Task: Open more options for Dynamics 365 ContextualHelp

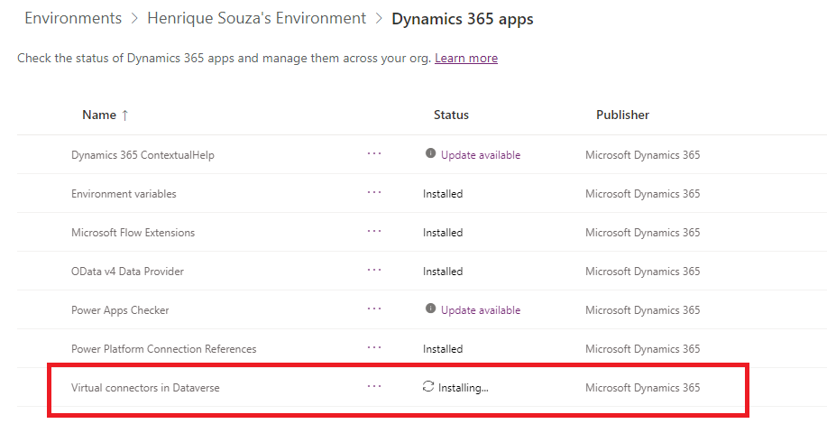Action: pyautogui.click(x=374, y=154)
